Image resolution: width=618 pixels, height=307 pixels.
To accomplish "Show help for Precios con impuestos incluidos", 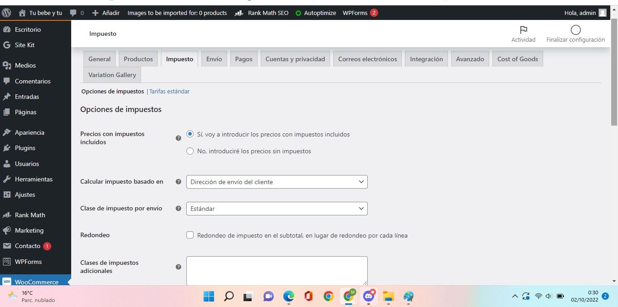I will click(178, 138).
